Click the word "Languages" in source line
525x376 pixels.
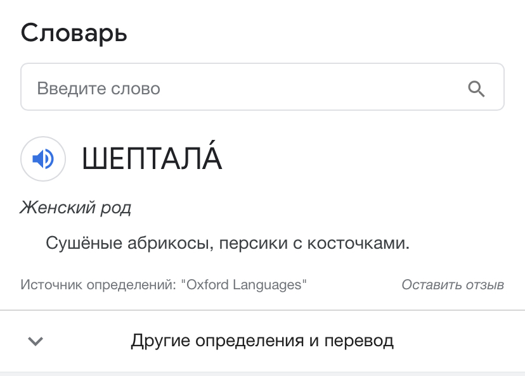(x=267, y=285)
